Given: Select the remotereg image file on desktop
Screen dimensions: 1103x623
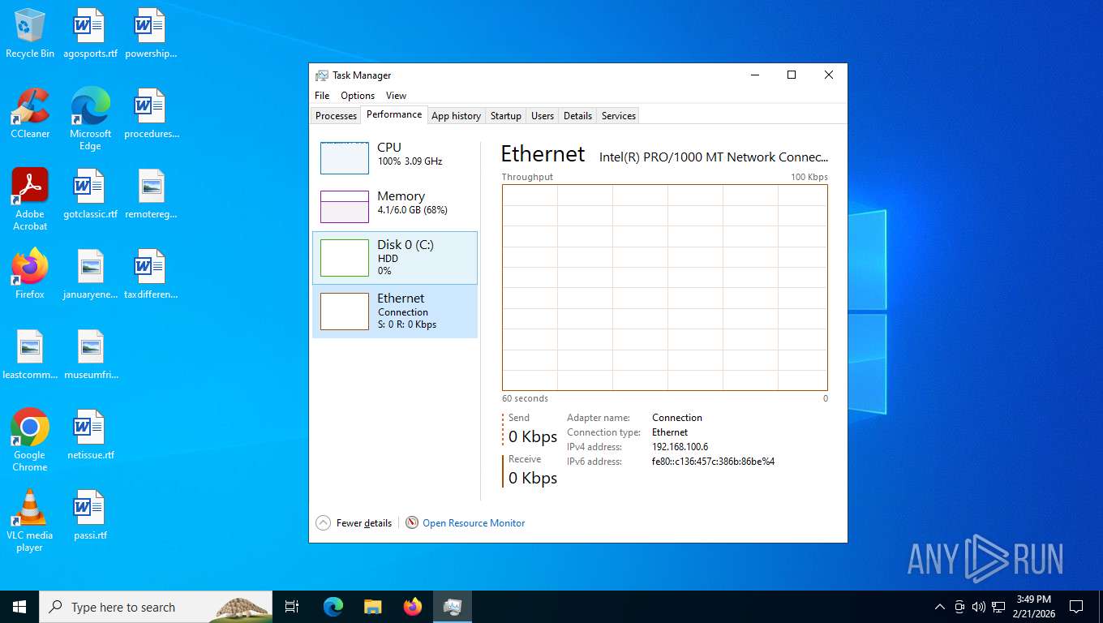Looking at the screenshot, I should (x=151, y=194).
